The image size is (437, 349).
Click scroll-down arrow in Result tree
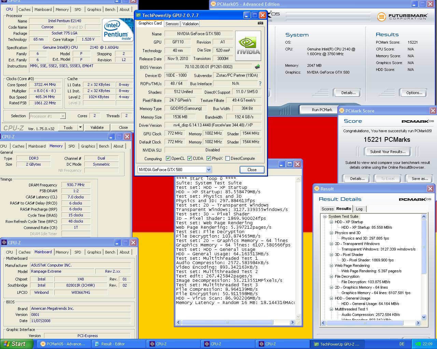click(x=424, y=317)
